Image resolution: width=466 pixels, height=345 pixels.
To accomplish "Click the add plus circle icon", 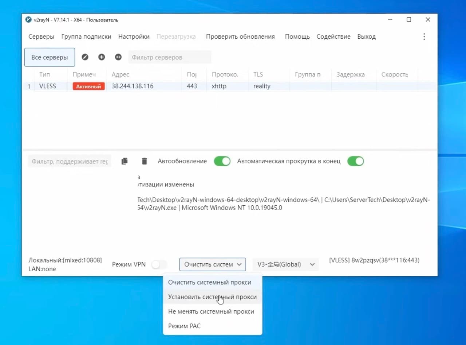I will click(x=102, y=57).
